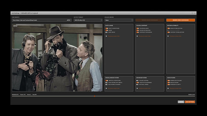Play the Color & Contrast sample video icon
The height and width of the screenshot is (116, 207).
tap(137, 36)
